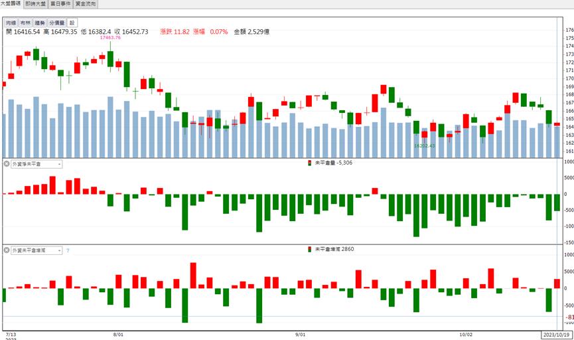Switch to the 大盤籌碼 tab
574x340 pixels.
(x=11, y=4)
